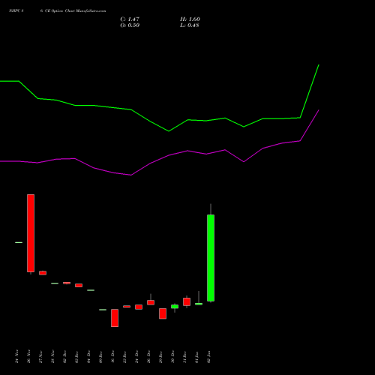Click the low price value L: 0.48

pyautogui.click(x=190, y=25)
